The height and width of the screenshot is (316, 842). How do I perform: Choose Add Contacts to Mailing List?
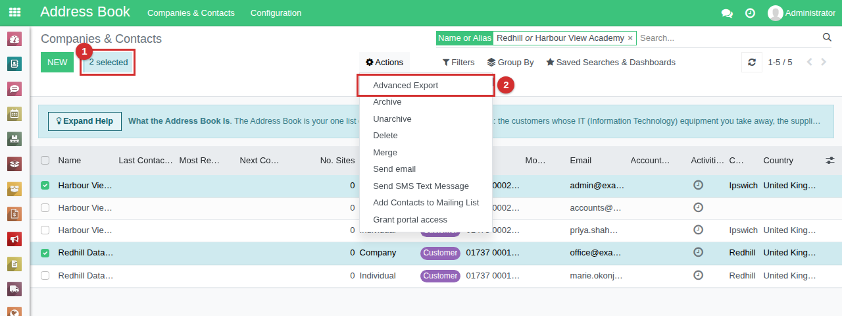426,203
